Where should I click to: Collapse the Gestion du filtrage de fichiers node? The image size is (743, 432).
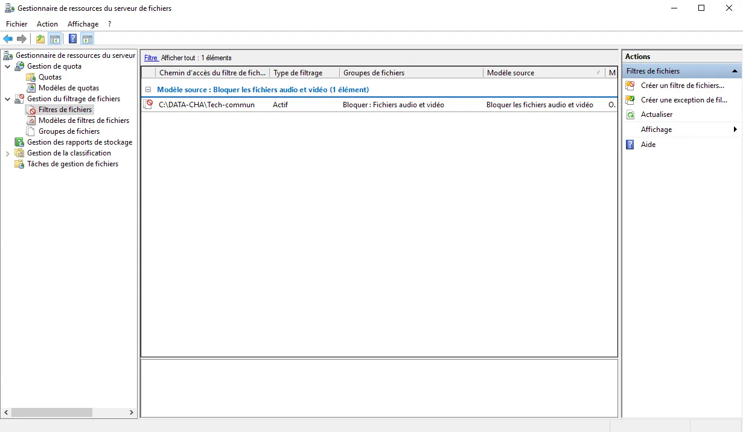[8, 99]
